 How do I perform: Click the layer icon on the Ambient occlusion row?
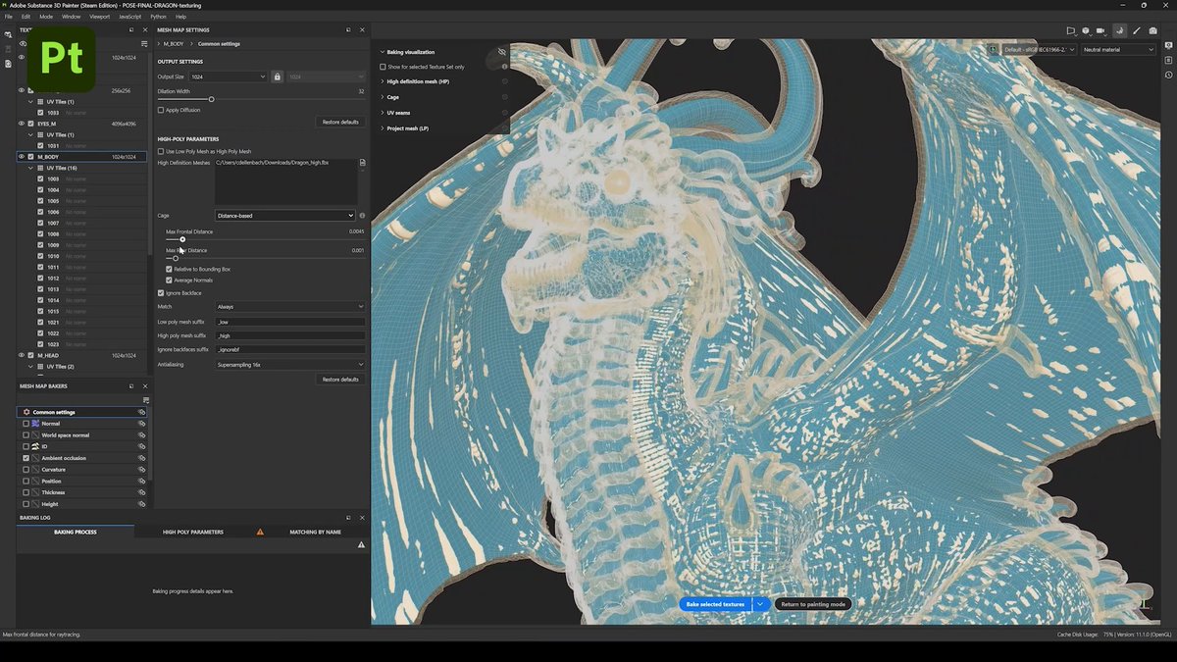[141, 458]
